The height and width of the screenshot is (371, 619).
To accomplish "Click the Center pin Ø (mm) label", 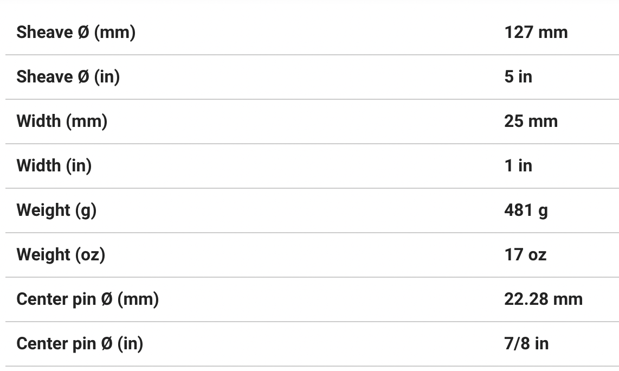I will 87,299.
